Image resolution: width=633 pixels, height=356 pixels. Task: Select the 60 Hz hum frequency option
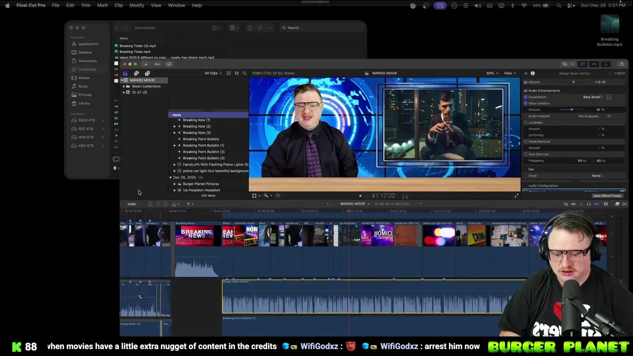(x=601, y=161)
